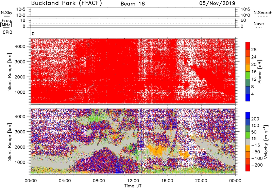272x188 pixels.
Task: Click the 'Beam 18' label
Action: [133, 4]
